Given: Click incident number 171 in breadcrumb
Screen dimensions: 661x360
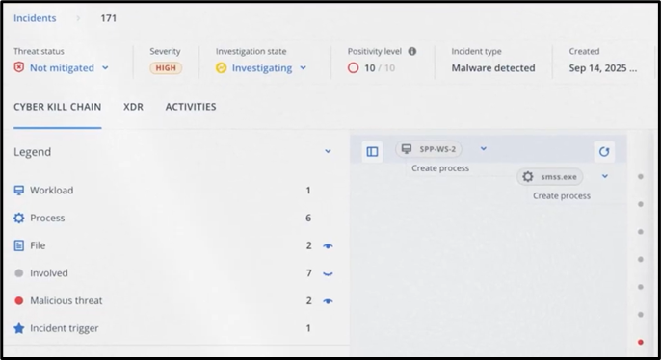Looking at the screenshot, I should point(108,18).
